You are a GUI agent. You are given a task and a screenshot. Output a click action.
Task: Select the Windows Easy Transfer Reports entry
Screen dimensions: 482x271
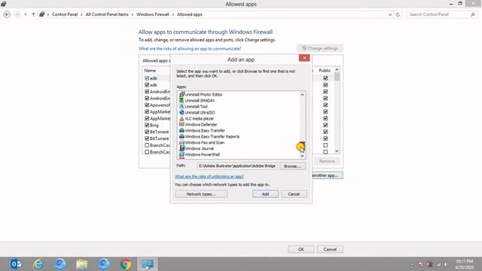coord(212,136)
